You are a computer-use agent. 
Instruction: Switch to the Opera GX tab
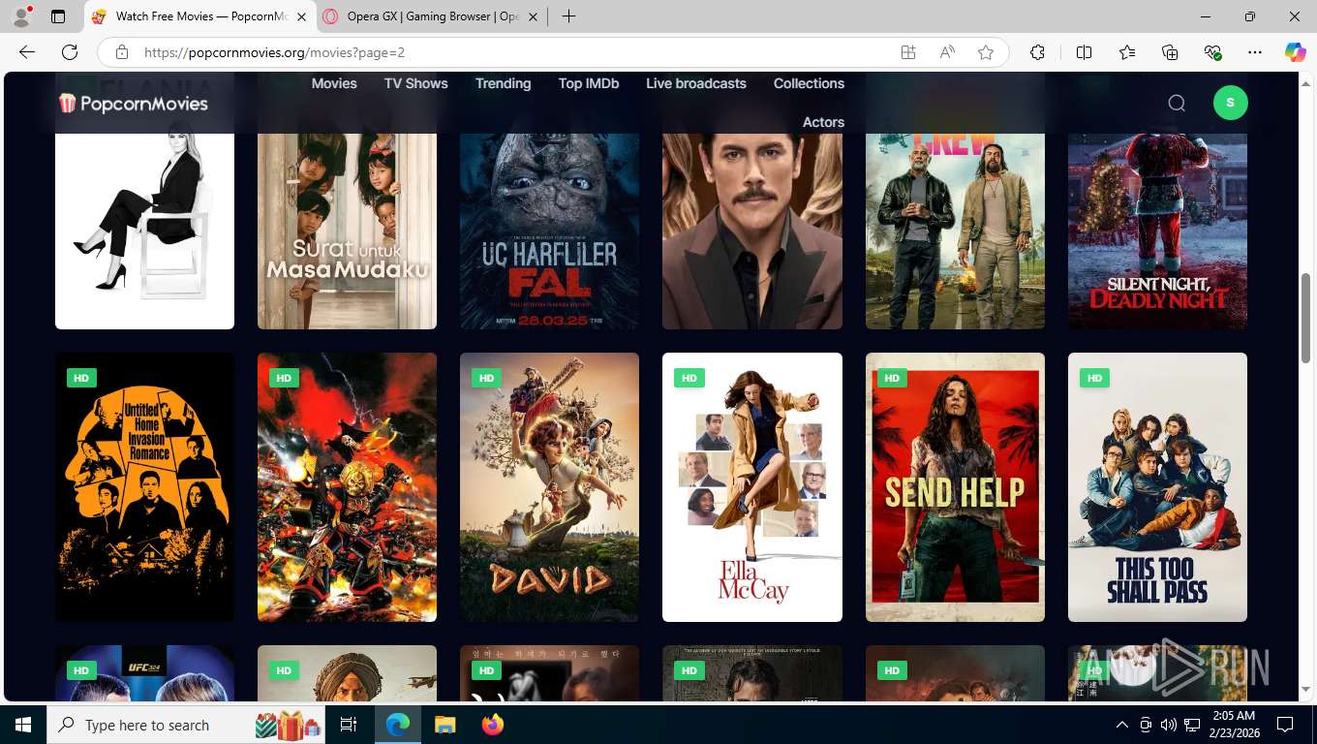coord(431,16)
